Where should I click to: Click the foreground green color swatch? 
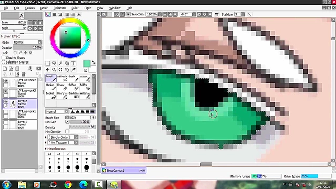pos(87,64)
